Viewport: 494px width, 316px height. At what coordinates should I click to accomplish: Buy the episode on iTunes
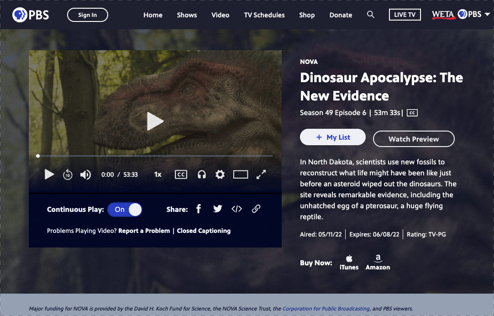(x=349, y=263)
